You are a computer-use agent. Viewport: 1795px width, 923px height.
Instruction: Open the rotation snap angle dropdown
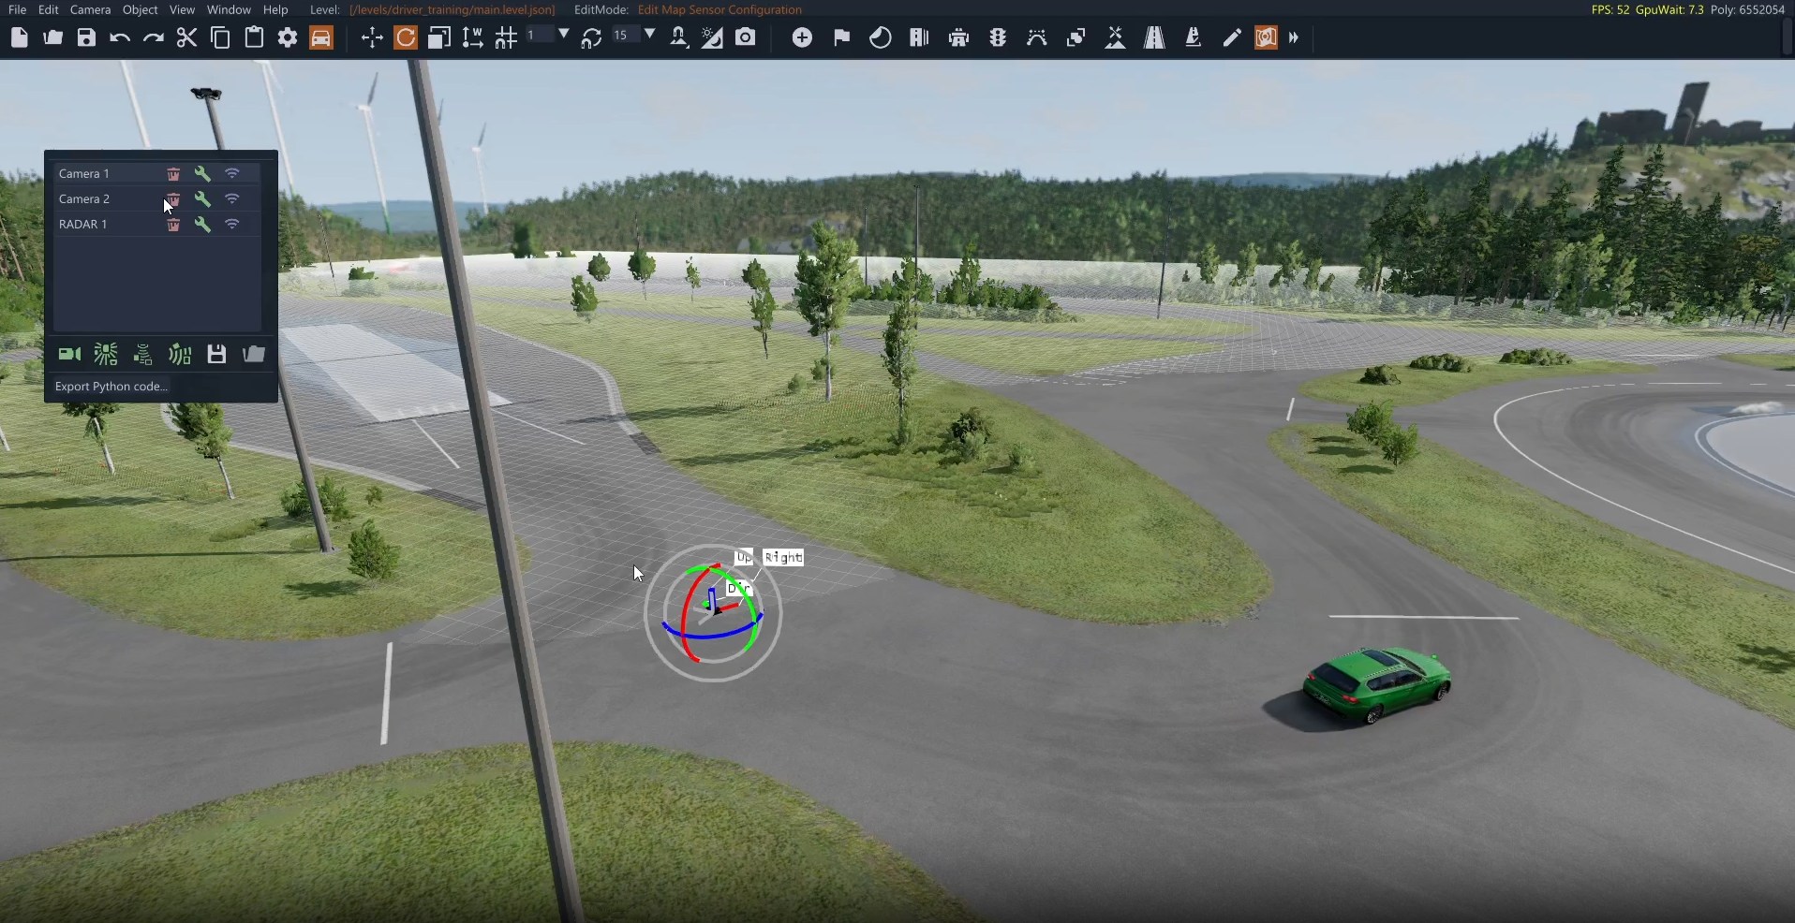pyautogui.click(x=650, y=36)
